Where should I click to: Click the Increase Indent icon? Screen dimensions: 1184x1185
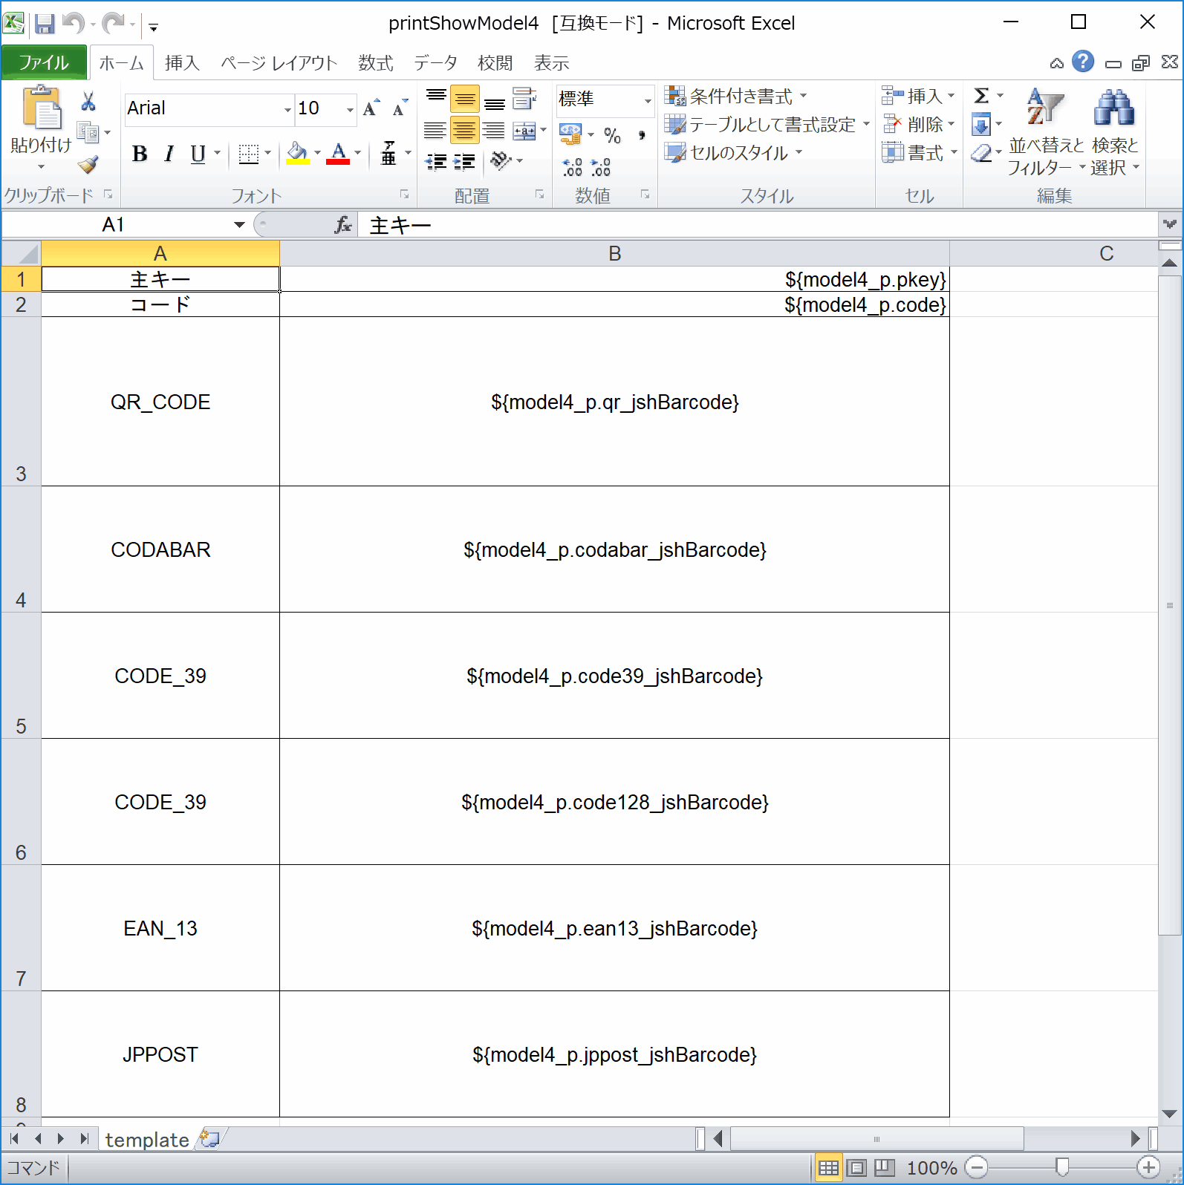tap(465, 161)
